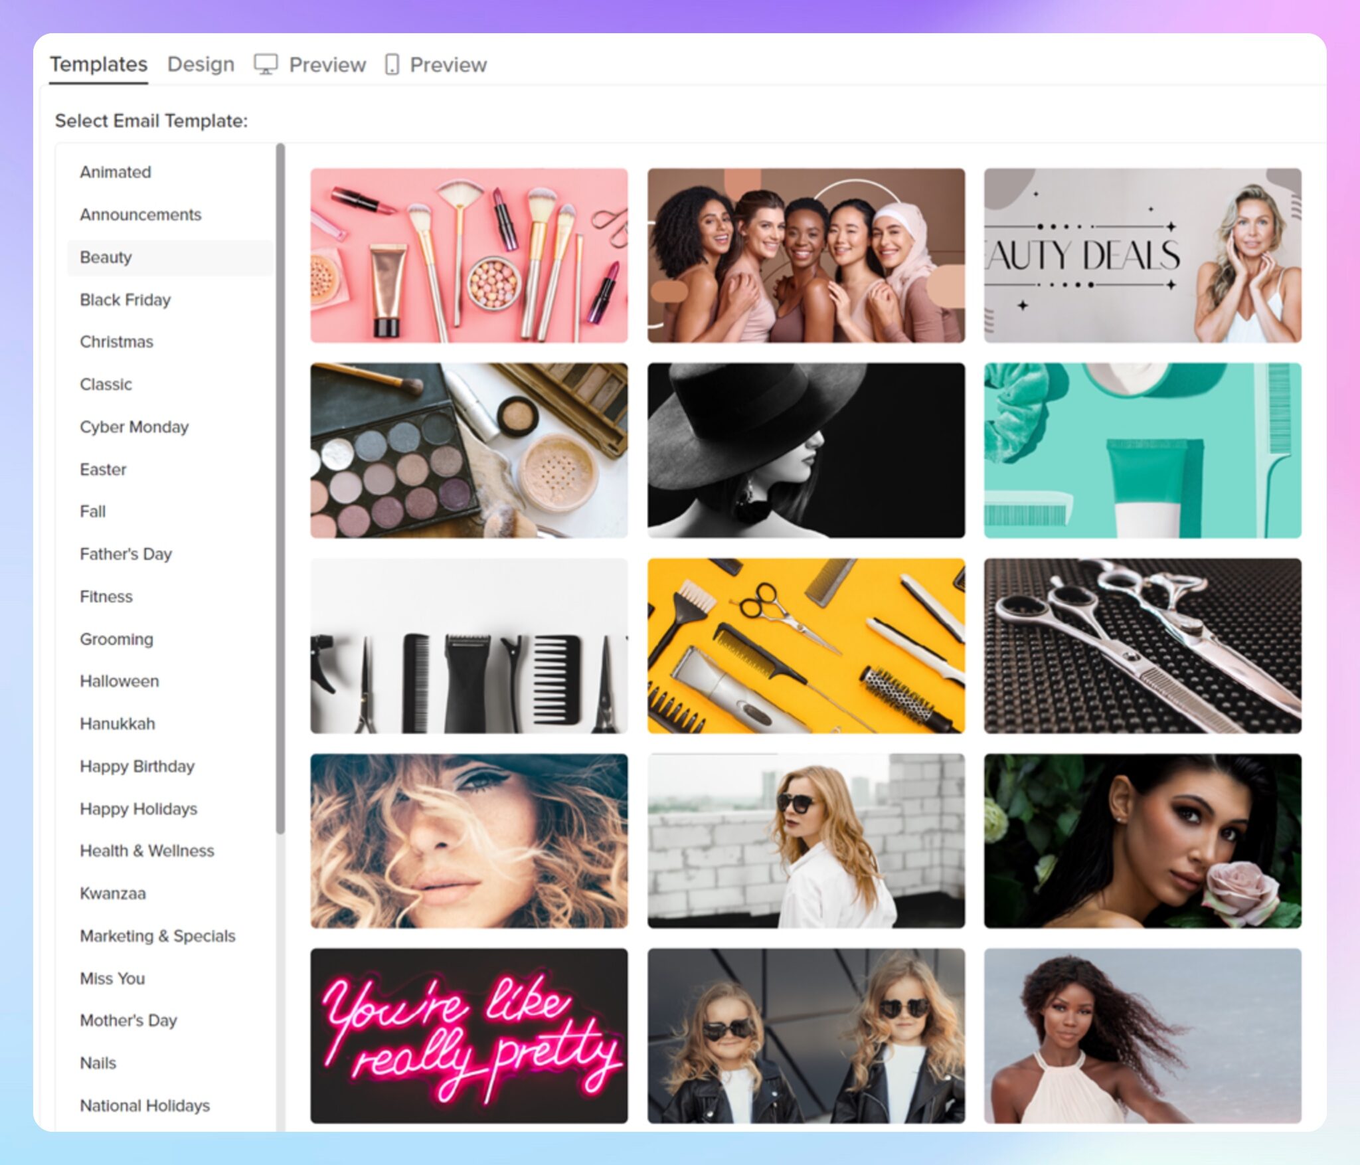Select the woman at the beach template
This screenshot has height=1165, width=1360.
point(1142,1035)
